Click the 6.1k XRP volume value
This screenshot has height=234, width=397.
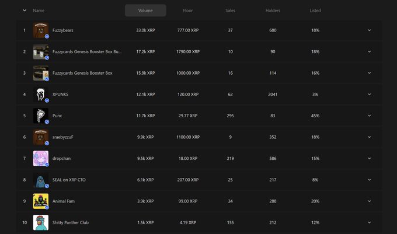pos(145,180)
